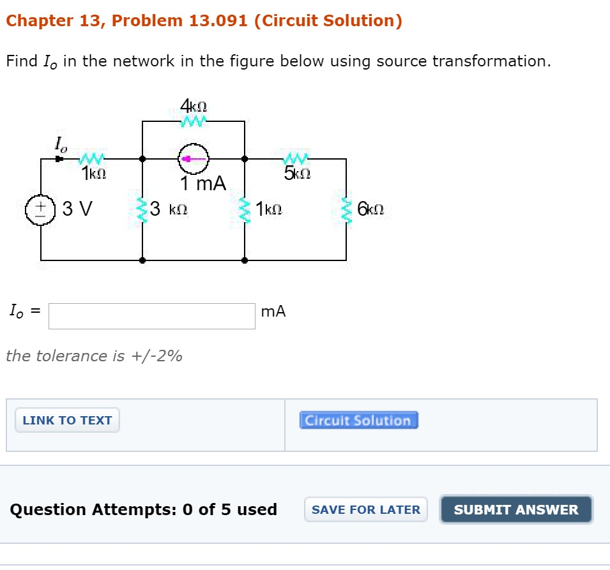This screenshot has width=610, height=570.
Task: Open the LINK TO TEXT button
Action: pyautogui.click(x=67, y=420)
